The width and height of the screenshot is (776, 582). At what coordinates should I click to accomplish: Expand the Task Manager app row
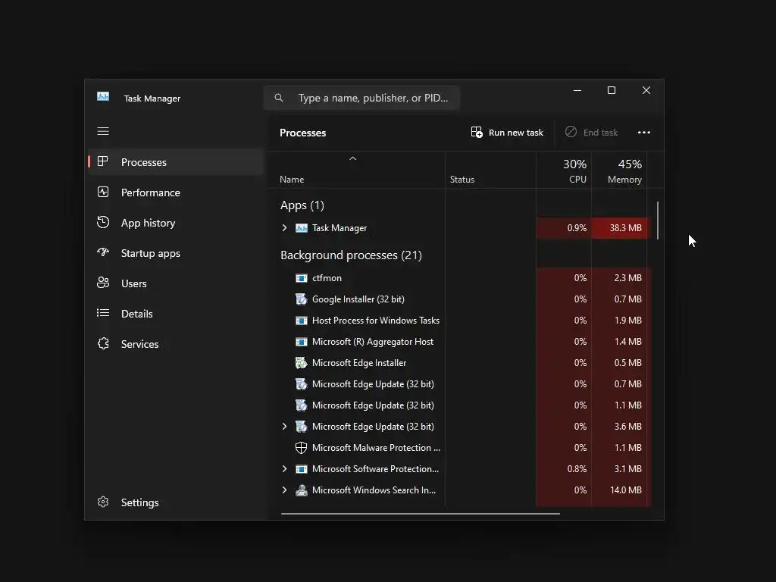pyautogui.click(x=284, y=227)
